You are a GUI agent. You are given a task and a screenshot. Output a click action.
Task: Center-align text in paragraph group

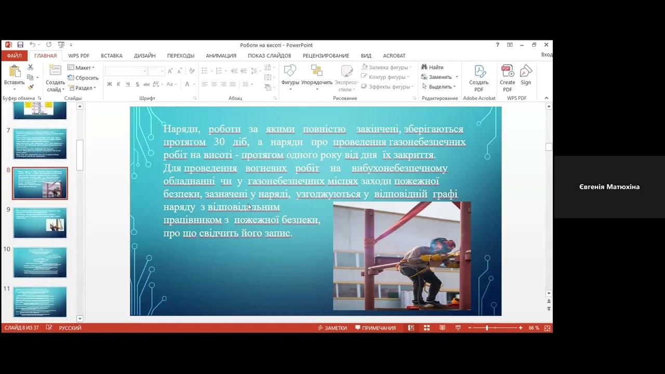click(214, 84)
